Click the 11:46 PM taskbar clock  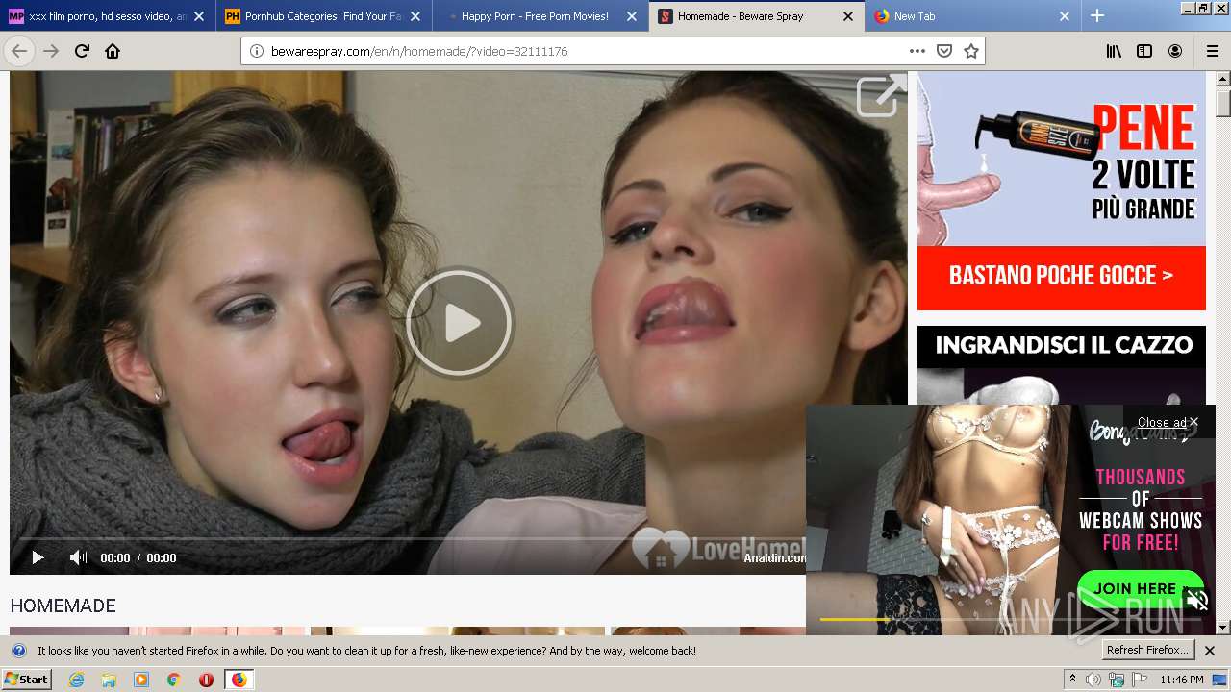1182,680
